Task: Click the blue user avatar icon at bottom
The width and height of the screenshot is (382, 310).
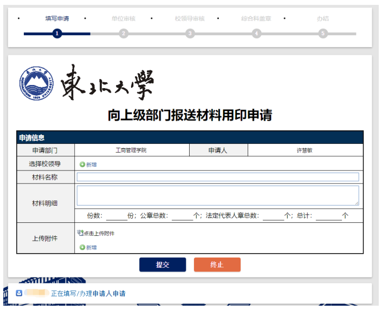Action: 19,293
